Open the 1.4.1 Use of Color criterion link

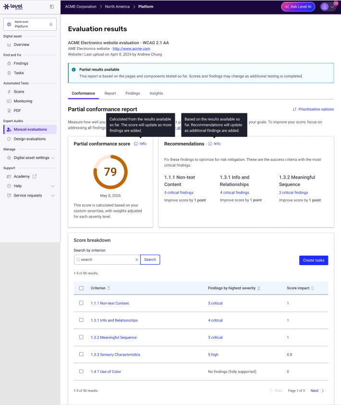click(x=106, y=372)
